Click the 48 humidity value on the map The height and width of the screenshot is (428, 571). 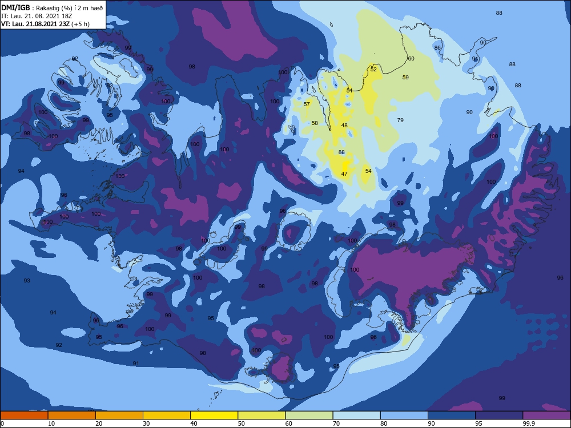pyautogui.click(x=344, y=125)
